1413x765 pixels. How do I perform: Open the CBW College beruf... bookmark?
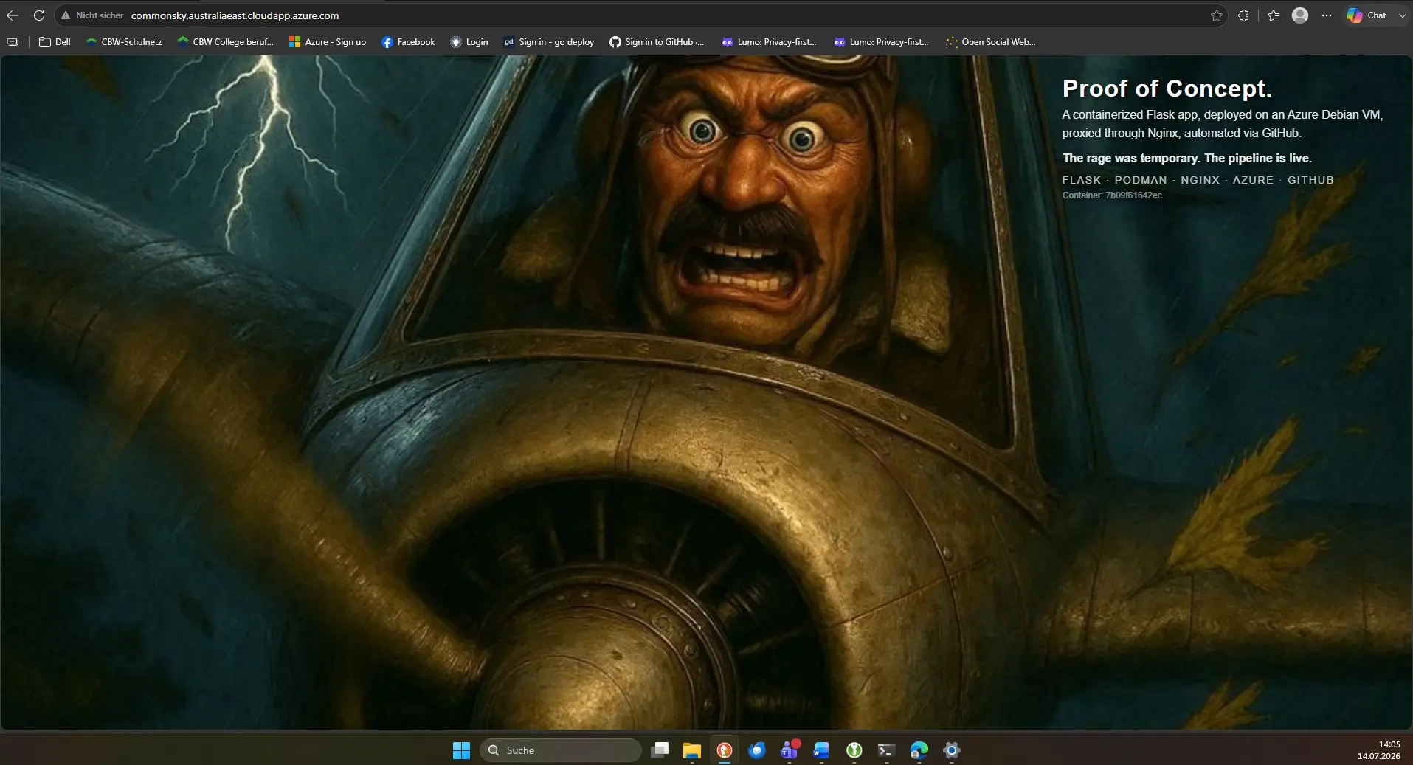click(x=226, y=42)
